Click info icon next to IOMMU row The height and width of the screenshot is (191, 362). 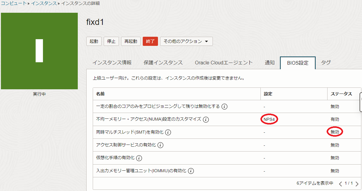[191, 171]
